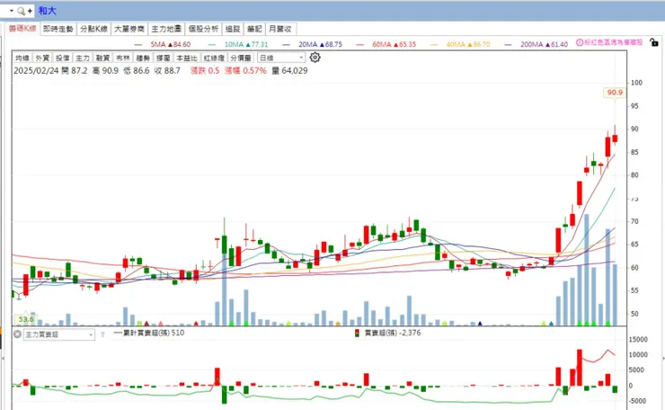Toggle the 外資 overlay button
665x410 pixels.
click(x=42, y=58)
